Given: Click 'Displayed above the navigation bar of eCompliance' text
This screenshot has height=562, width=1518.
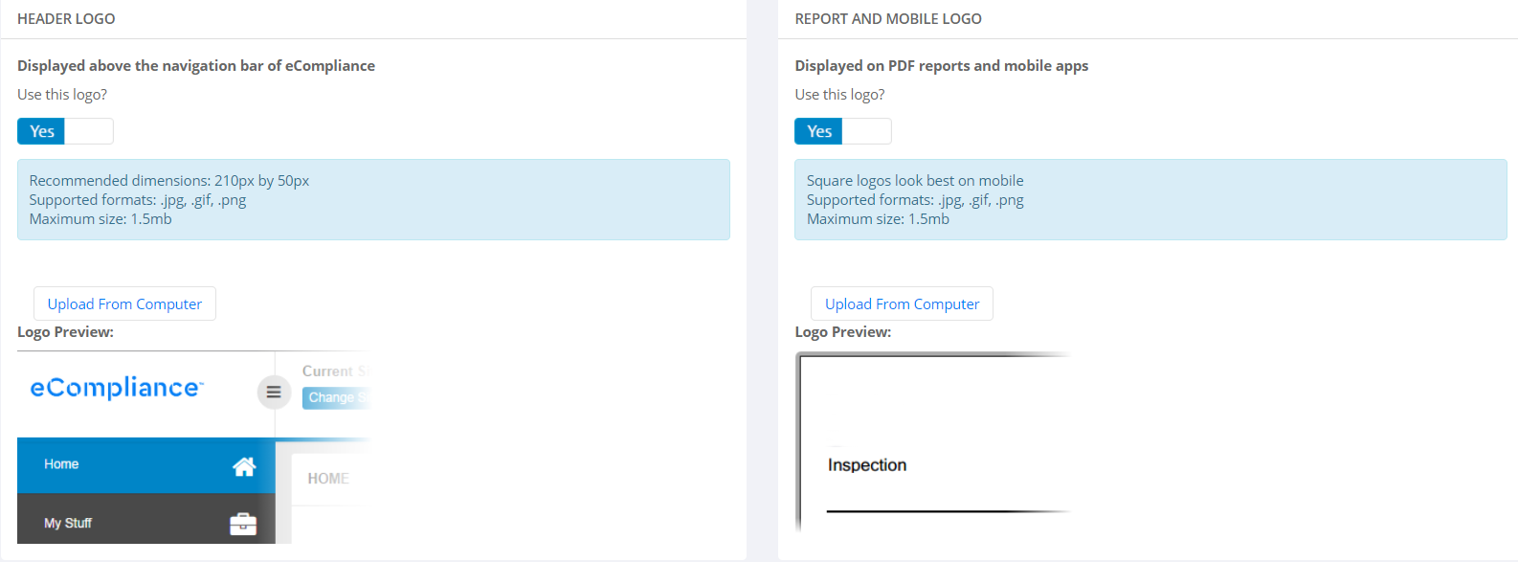Looking at the screenshot, I should [196, 65].
